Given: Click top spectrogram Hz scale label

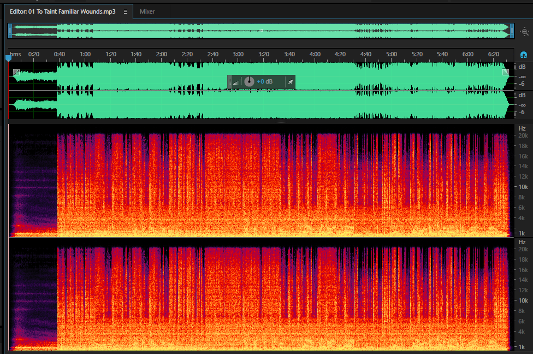Looking at the screenshot, I should [522, 128].
